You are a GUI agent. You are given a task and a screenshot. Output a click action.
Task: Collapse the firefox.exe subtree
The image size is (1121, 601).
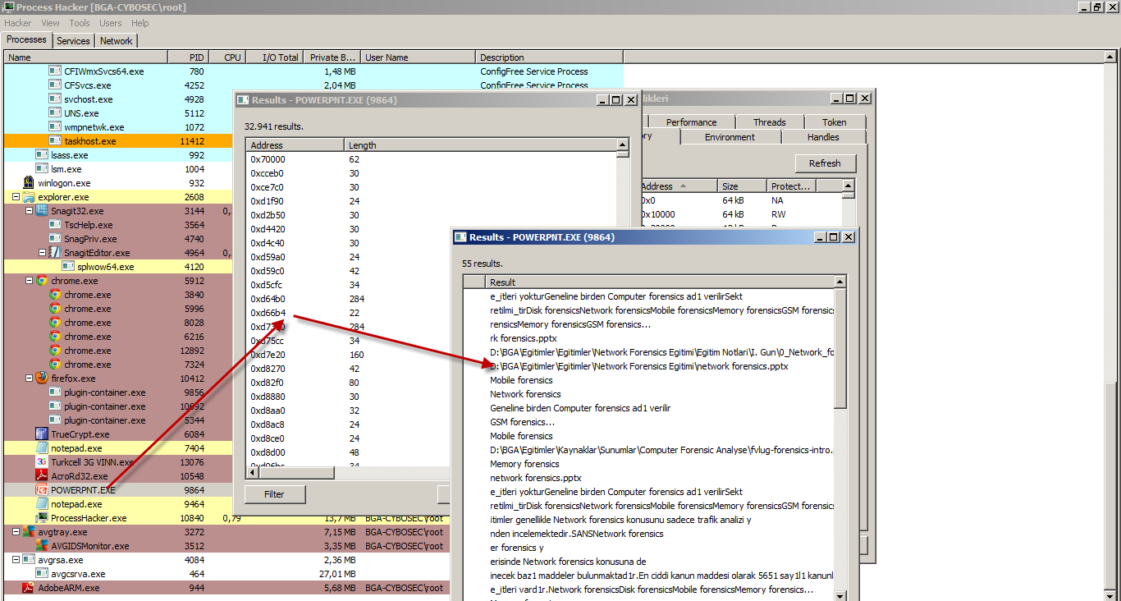coord(29,378)
